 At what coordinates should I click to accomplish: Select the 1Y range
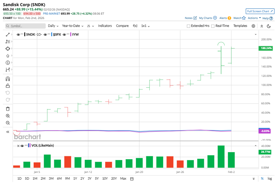(x=75, y=178)
